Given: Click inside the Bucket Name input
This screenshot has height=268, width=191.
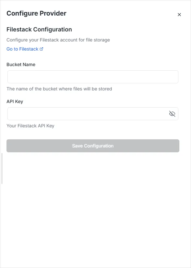Looking at the screenshot, I should pos(93,76).
